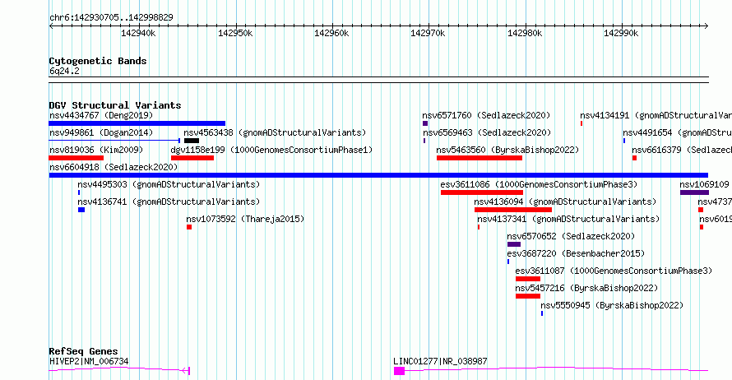Open nsv4495303 (gnomADStructuralVariants) label
Viewport: 732px width, 380px height.
click(x=169, y=184)
